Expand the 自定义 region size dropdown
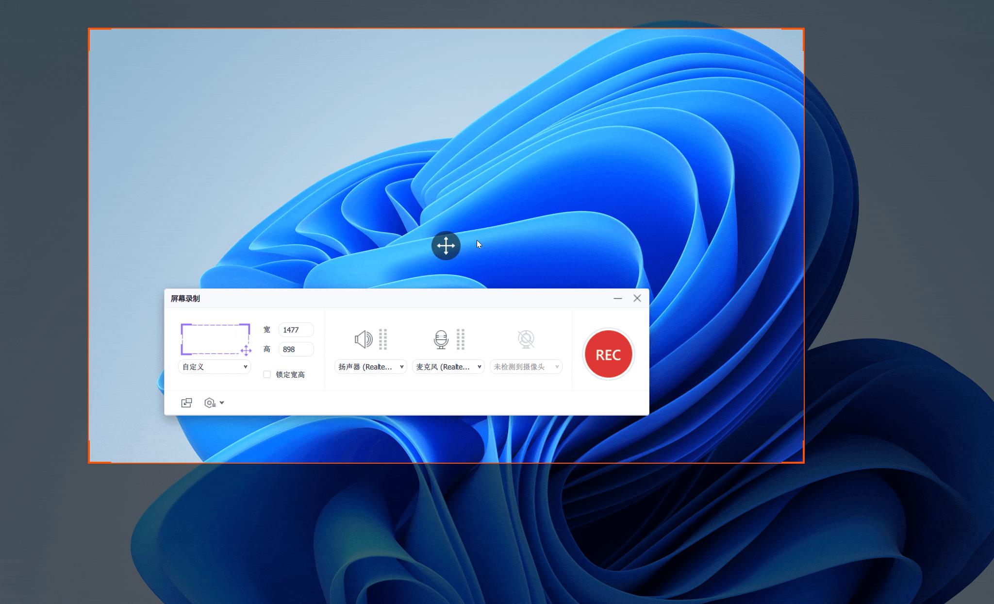994x604 pixels. 215,367
